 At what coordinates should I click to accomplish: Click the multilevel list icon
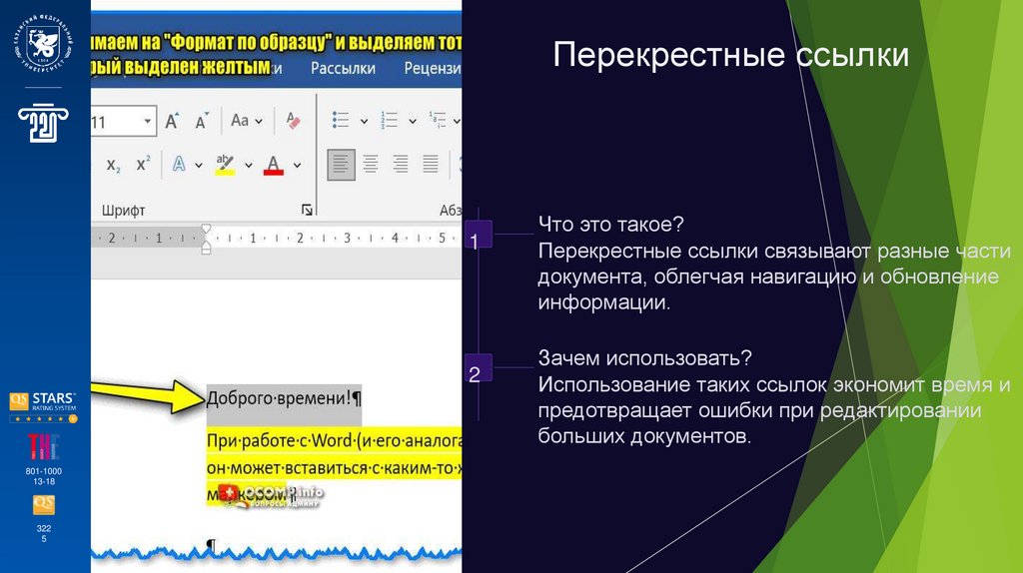[438, 120]
